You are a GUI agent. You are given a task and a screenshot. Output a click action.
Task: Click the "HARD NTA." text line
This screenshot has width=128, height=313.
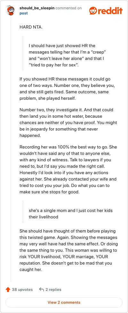(31, 27)
